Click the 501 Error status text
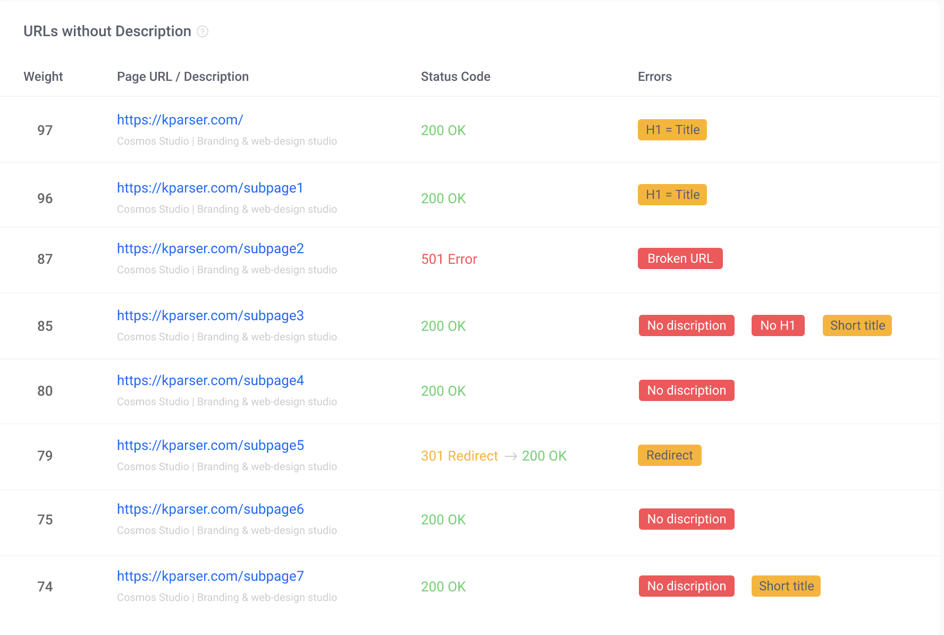The image size is (944, 635). (x=449, y=260)
